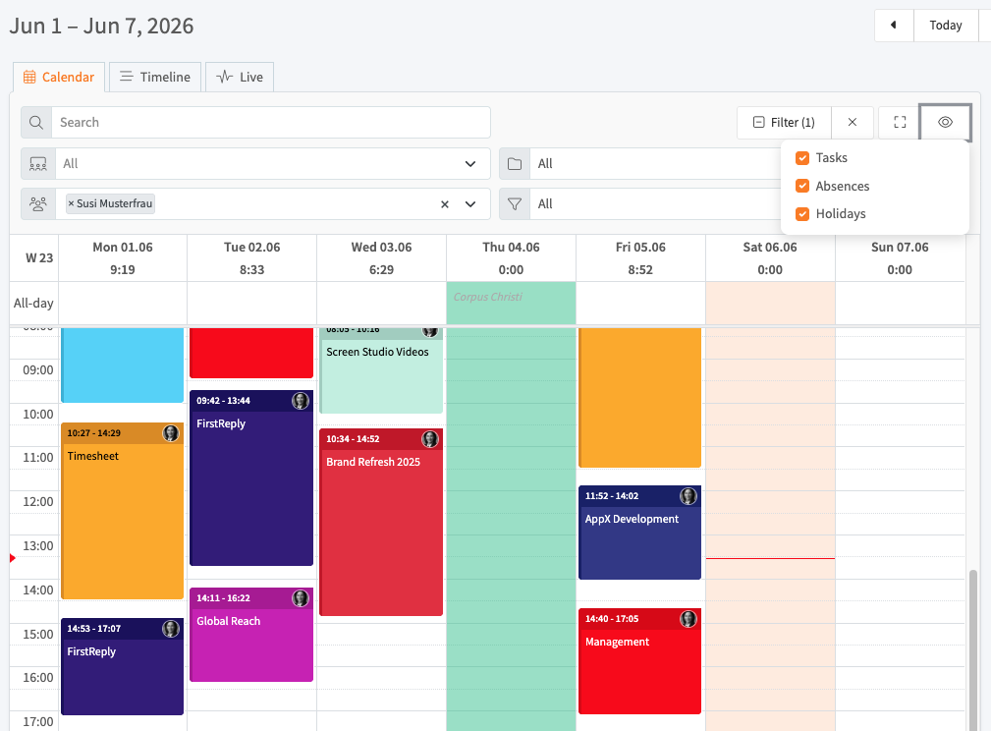Click the avatar on Brand Refresh entry
991x731 pixels.
point(430,439)
